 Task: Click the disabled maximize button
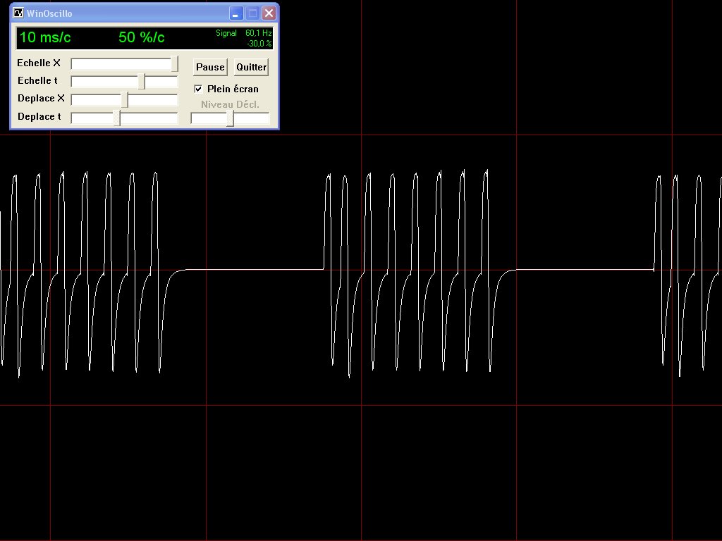tap(253, 13)
